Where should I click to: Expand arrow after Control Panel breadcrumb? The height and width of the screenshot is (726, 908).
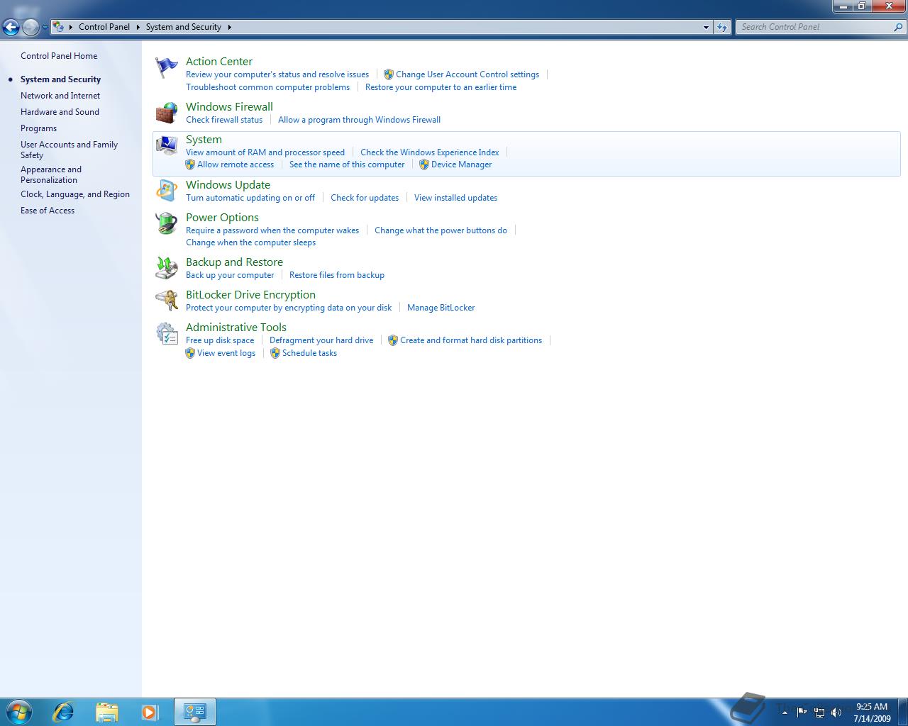(x=138, y=27)
